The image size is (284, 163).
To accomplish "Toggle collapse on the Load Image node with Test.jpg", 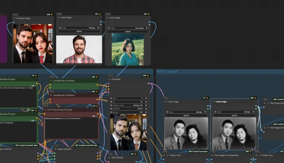I will point(58,17).
